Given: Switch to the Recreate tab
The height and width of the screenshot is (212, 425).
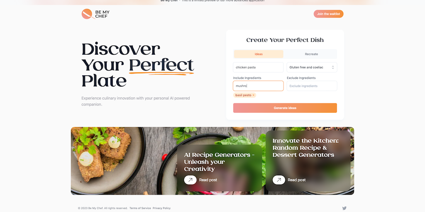Looking at the screenshot, I should [x=311, y=54].
